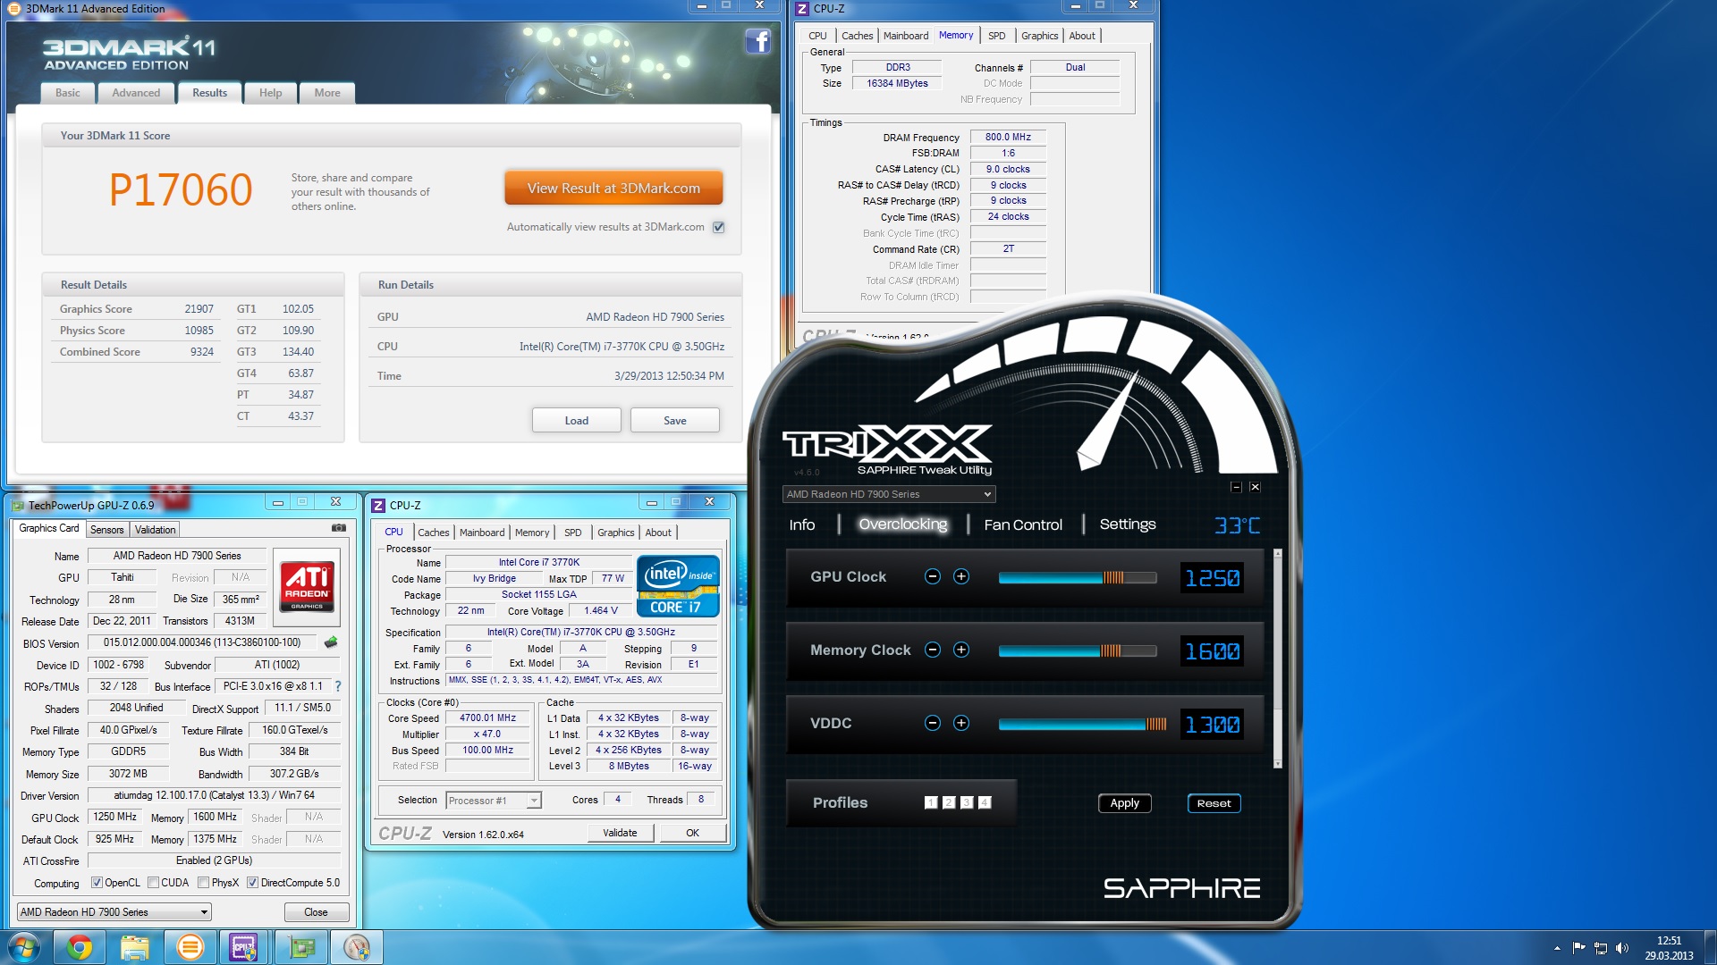Select TRIXX profile slot 4
1717x965 pixels.
tap(985, 802)
